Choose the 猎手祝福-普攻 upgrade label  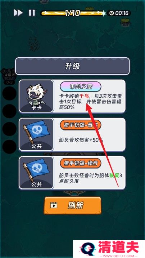coord(81,125)
